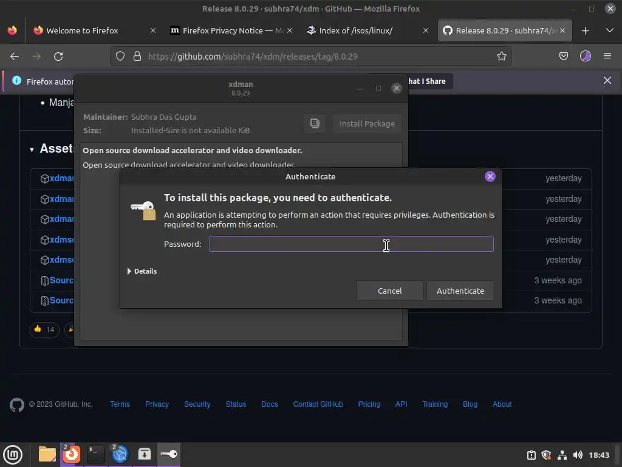Open the tracking protection shield icon

tap(120, 57)
